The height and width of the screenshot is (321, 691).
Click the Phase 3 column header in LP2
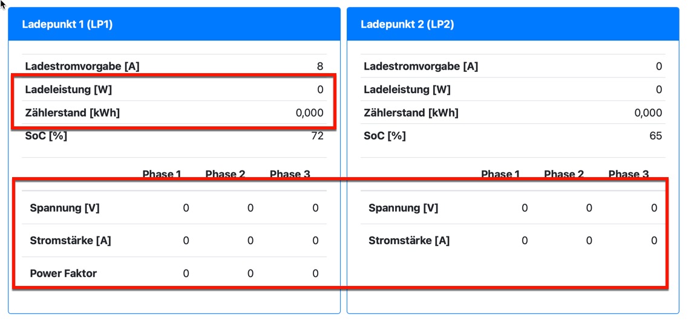(x=629, y=174)
